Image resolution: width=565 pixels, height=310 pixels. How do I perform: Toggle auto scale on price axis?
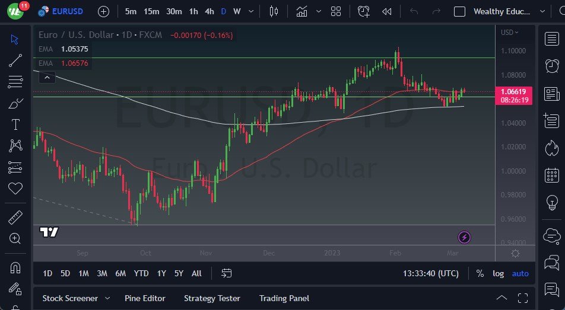(520, 273)
